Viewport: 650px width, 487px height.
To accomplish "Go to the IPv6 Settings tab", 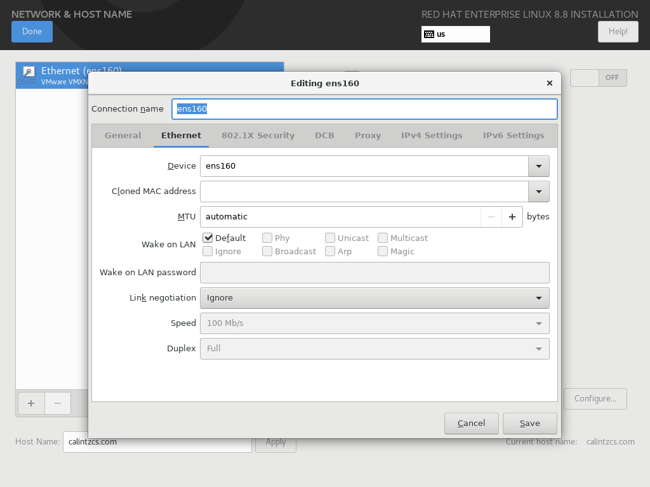I will [x=514, y=136].
